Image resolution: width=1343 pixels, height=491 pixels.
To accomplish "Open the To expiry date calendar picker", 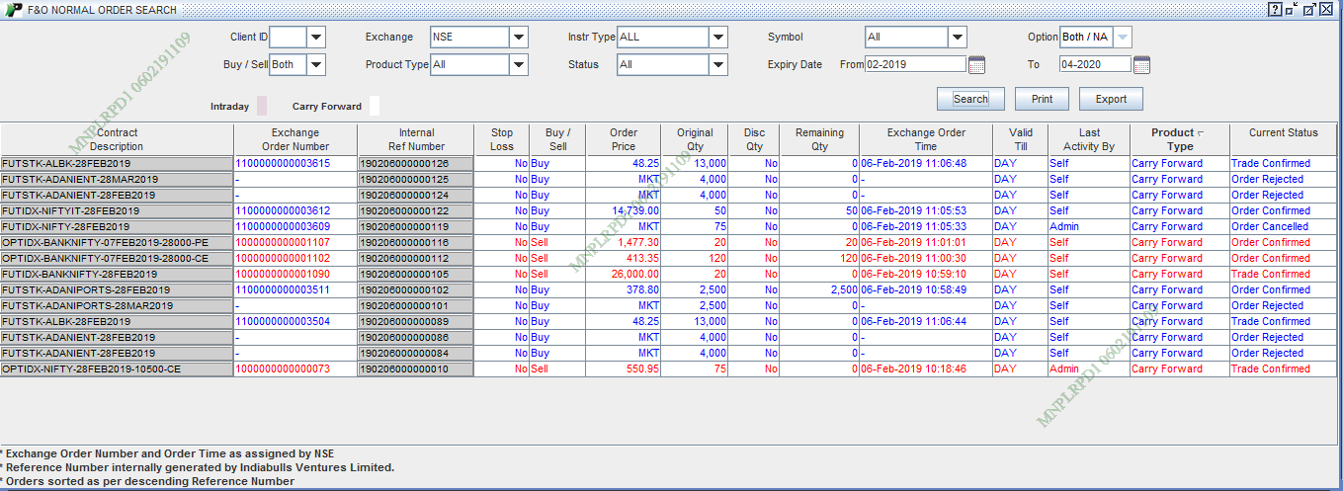I will click(1141, 65).
